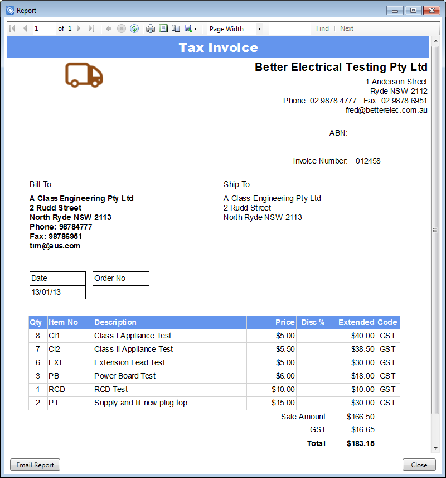Click the Find link in toolbar
The height and width of the screenshot is (478, 446).
(322, 28)
